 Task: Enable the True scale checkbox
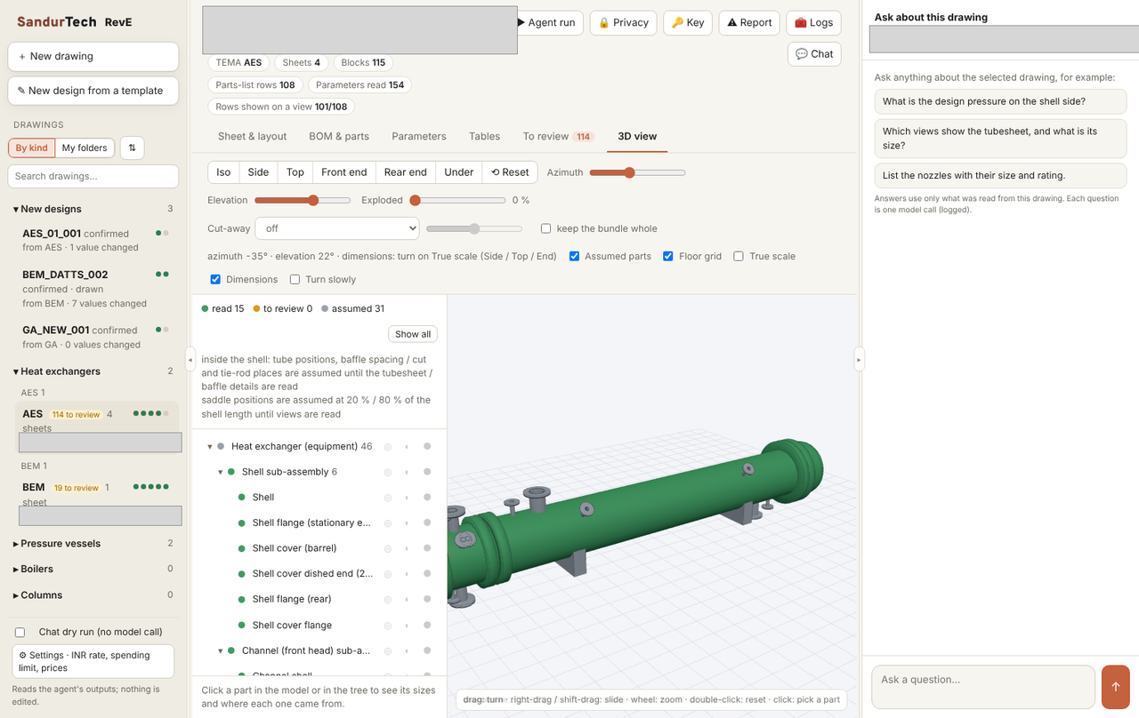click(x=739, y=256)
